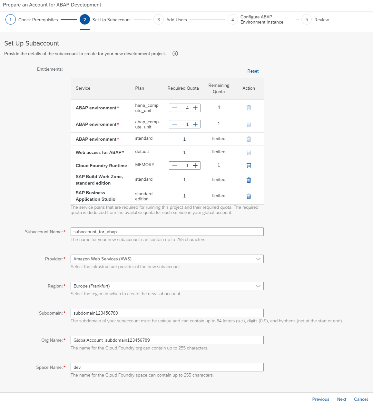373x404 pixels.
Task: Increase abap_compute_unit required quota
Action: click(195, 124)
